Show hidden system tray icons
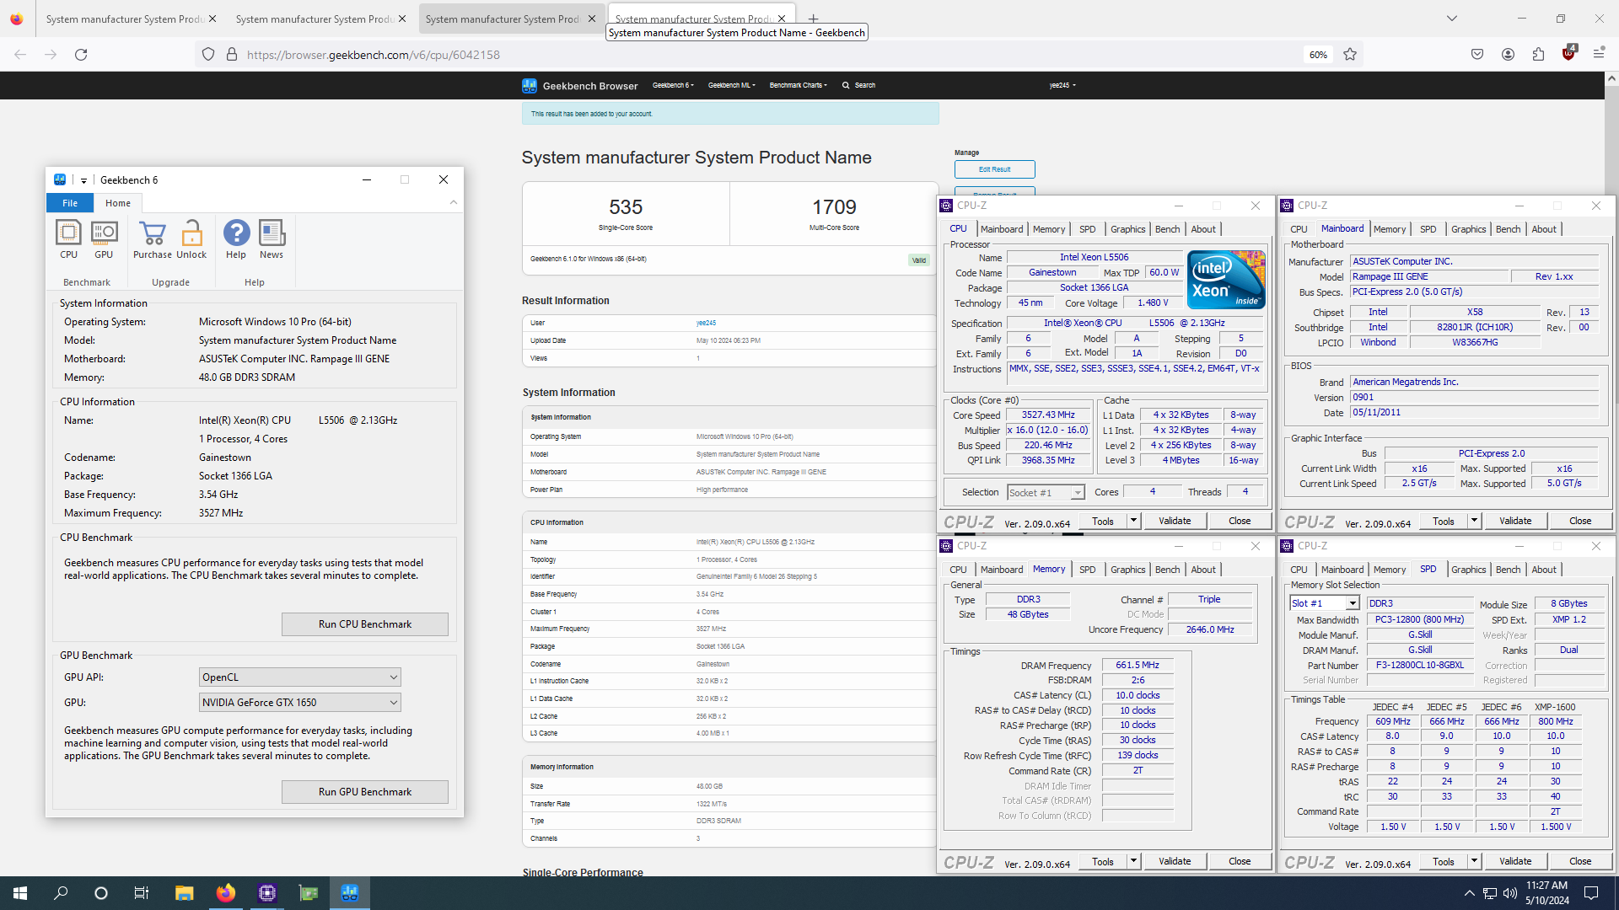Screen dimensions: 1619x910 [1469, 893]
